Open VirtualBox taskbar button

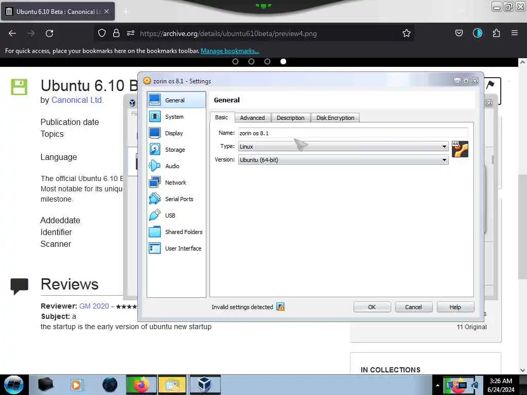(x=205, y=385)
